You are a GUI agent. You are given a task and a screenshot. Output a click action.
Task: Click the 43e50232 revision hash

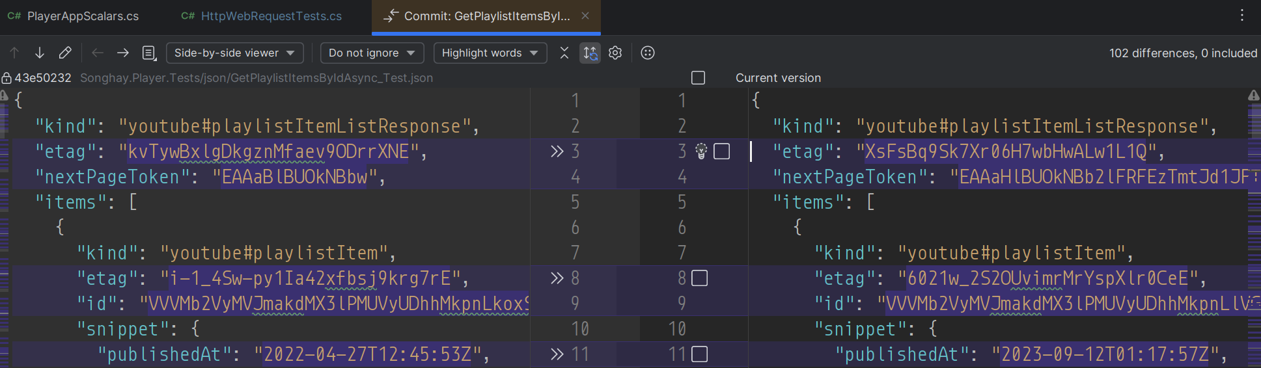[x=43, y=78]
